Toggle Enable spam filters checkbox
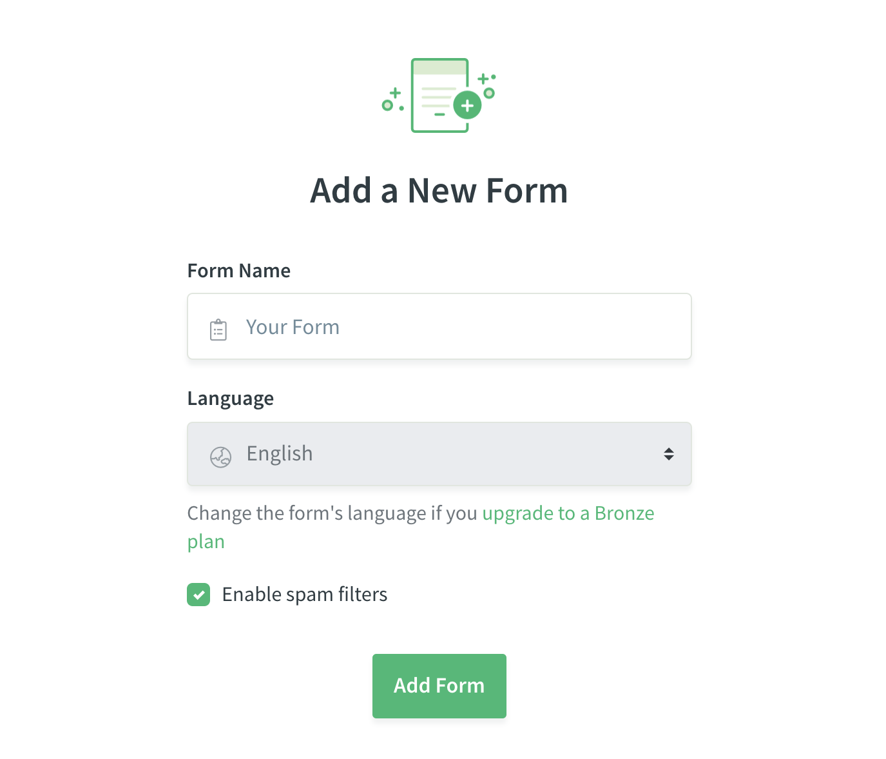 (198, 595)
